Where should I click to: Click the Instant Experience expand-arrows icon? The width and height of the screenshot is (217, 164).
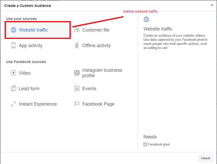tap(14, 104)
